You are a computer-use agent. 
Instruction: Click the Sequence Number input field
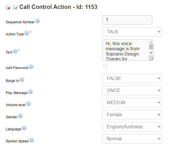click(127, 20)
